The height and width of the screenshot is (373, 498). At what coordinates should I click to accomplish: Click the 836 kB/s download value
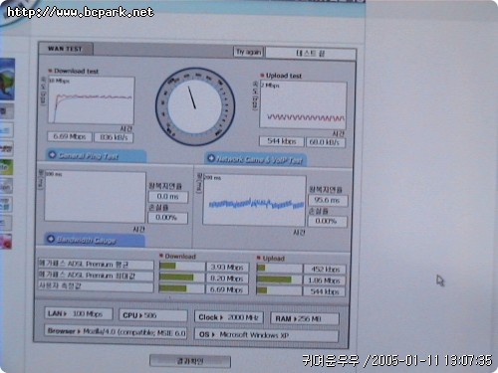point(114,137)
